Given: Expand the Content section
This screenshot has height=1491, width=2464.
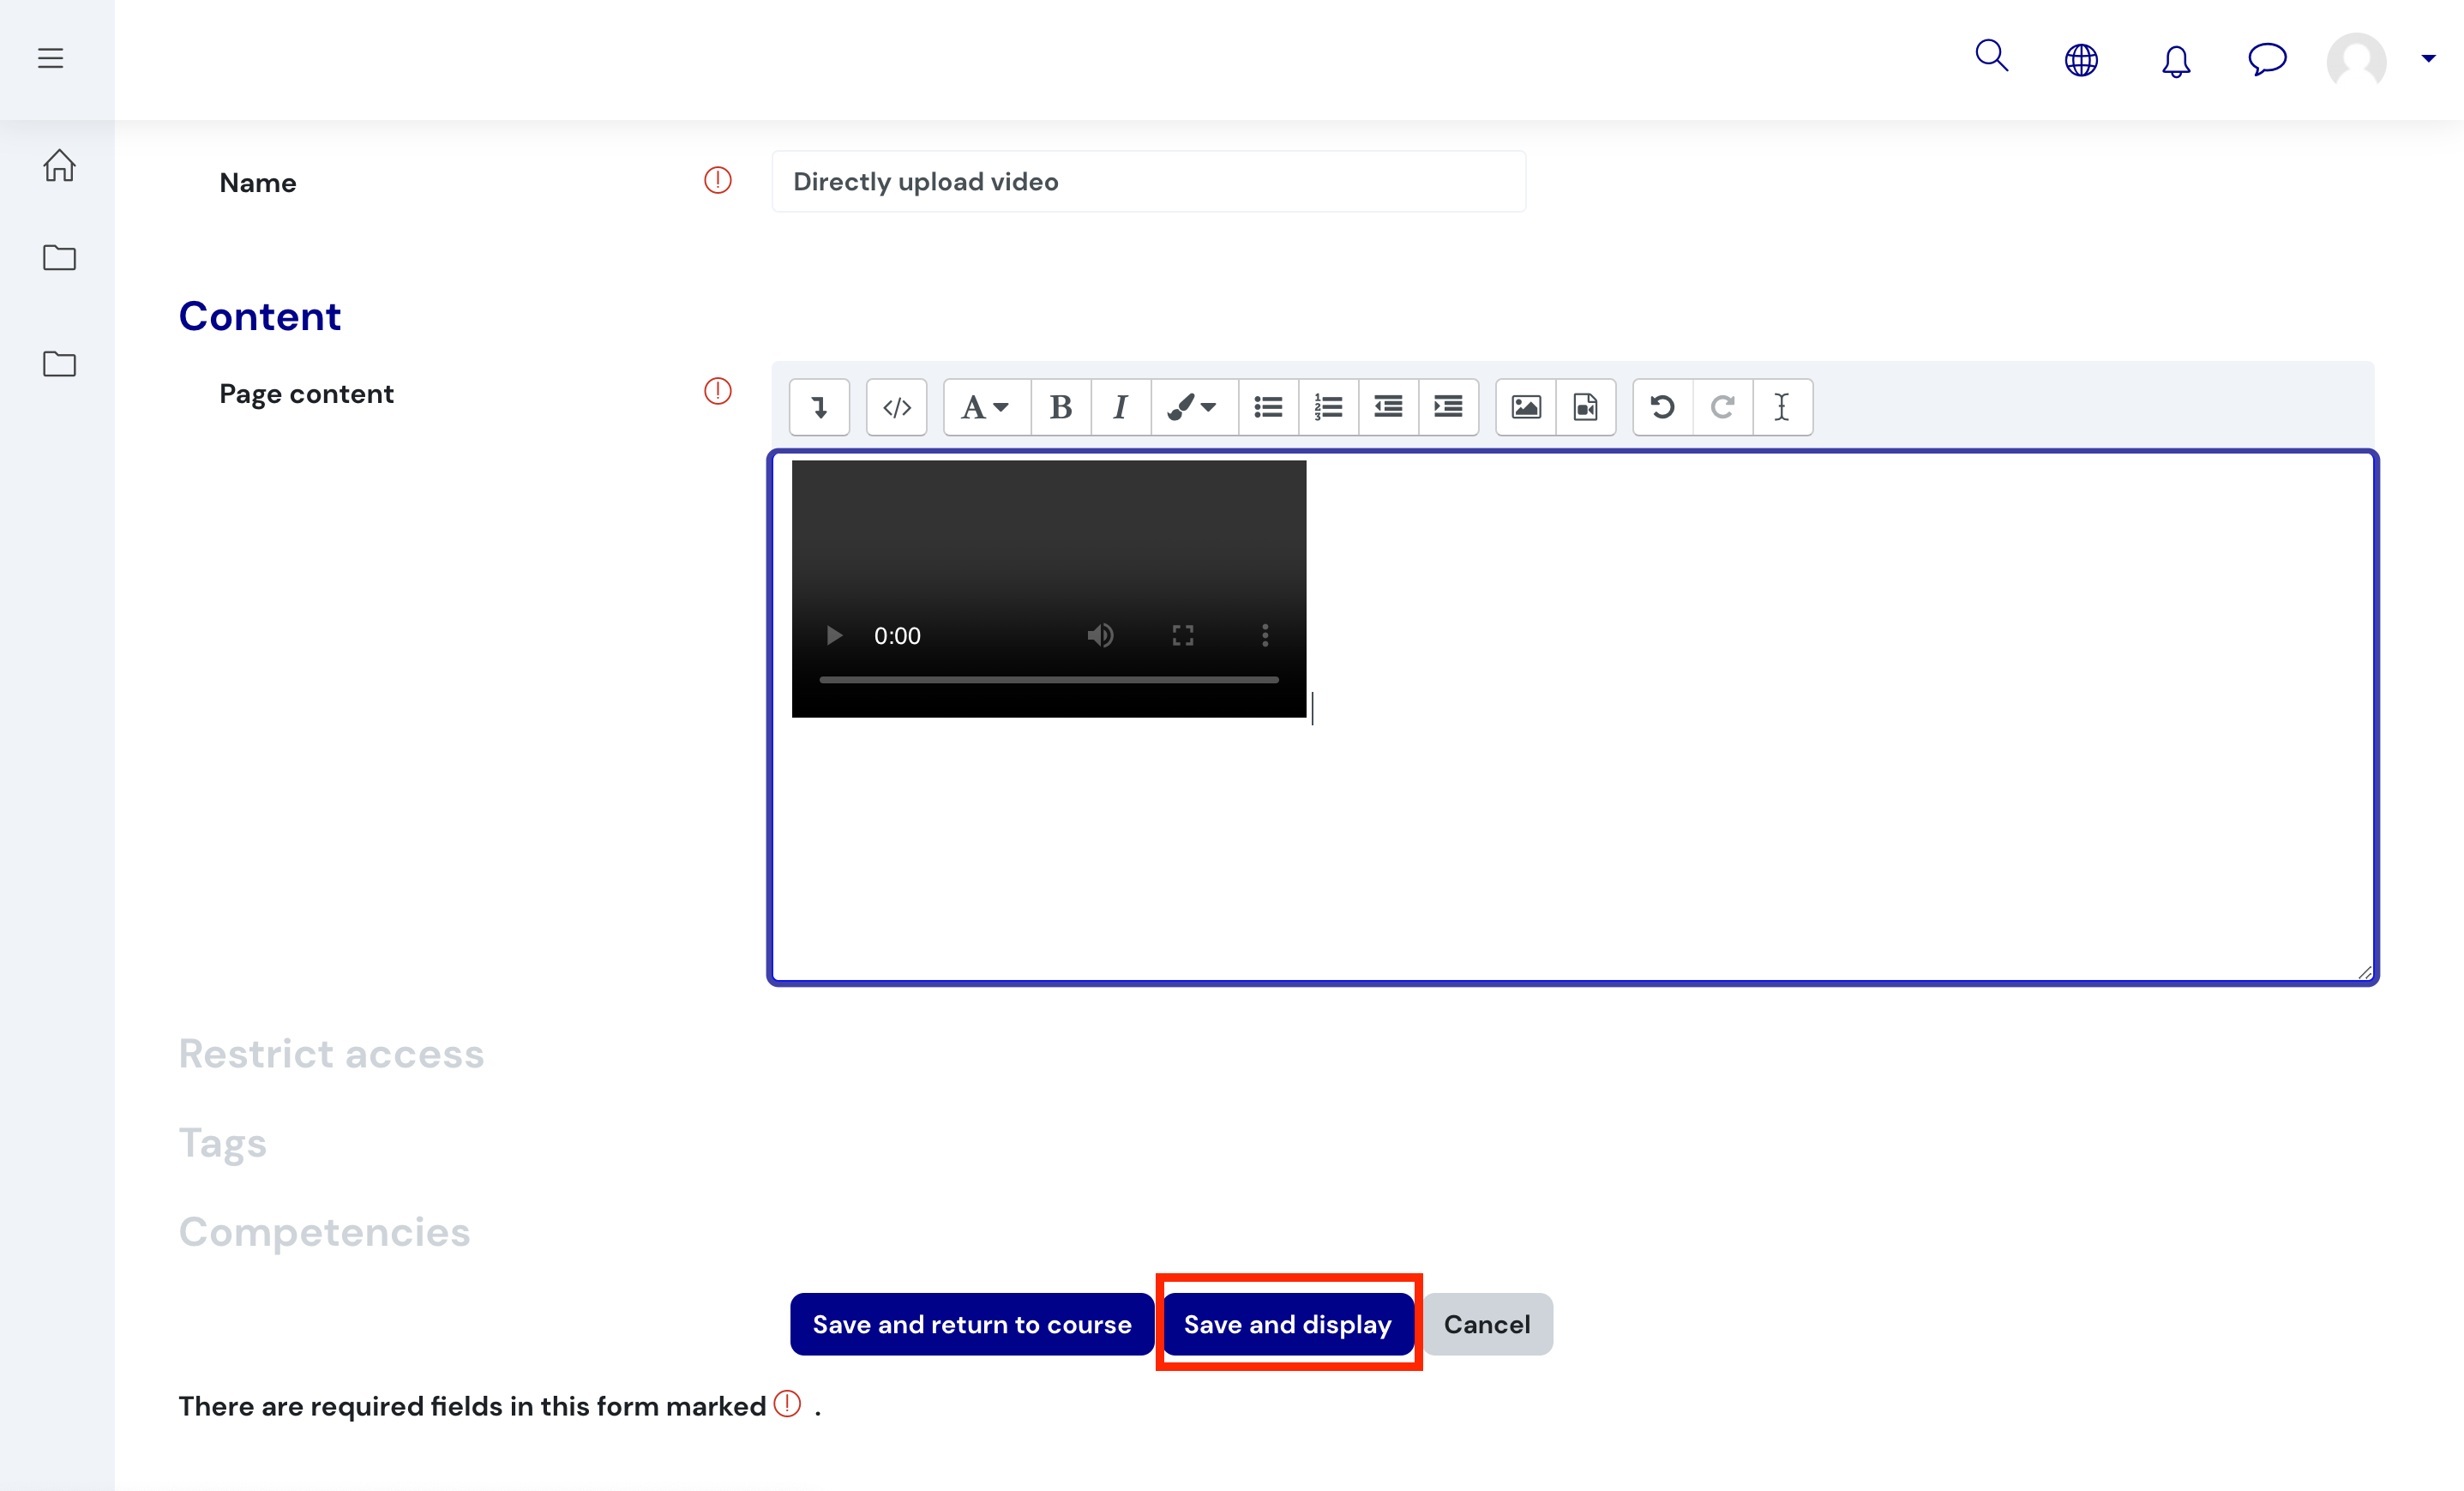Looking at the screenshot, I should (260, 316).
